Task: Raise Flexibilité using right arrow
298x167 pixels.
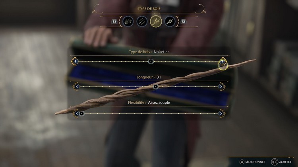Action: point(221,114)
